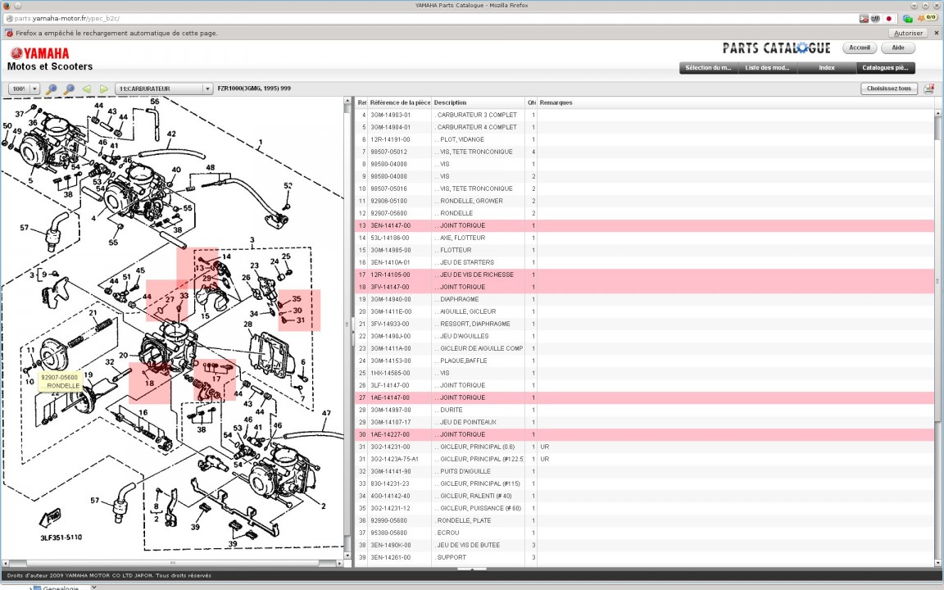The height and width of the screenshot is (590, 944).
Task: Click the parts table vertical scrollbar
Action: point(938,328)
